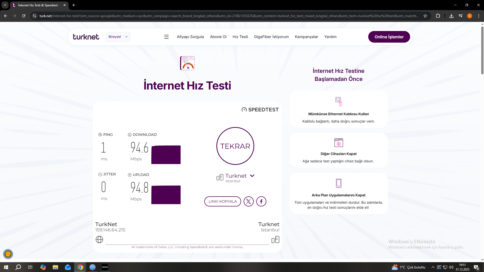The width and height of the screenshot is (484, 272).
Task: Reload the page
Action: 24,16
